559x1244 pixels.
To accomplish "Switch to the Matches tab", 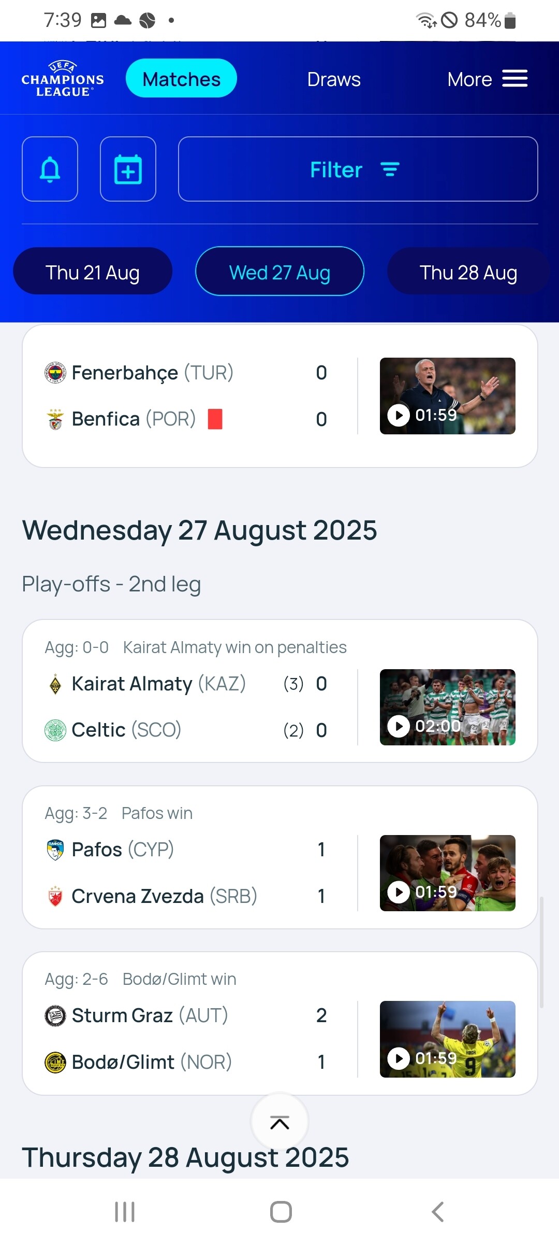I will pyautogui.click(x=181, y=79).
